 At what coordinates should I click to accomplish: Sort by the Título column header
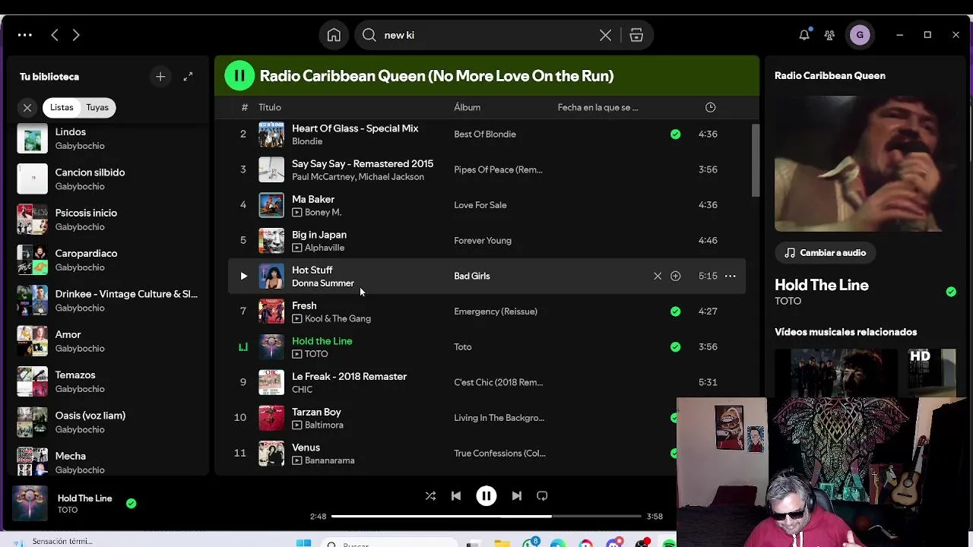click(270, 107)
